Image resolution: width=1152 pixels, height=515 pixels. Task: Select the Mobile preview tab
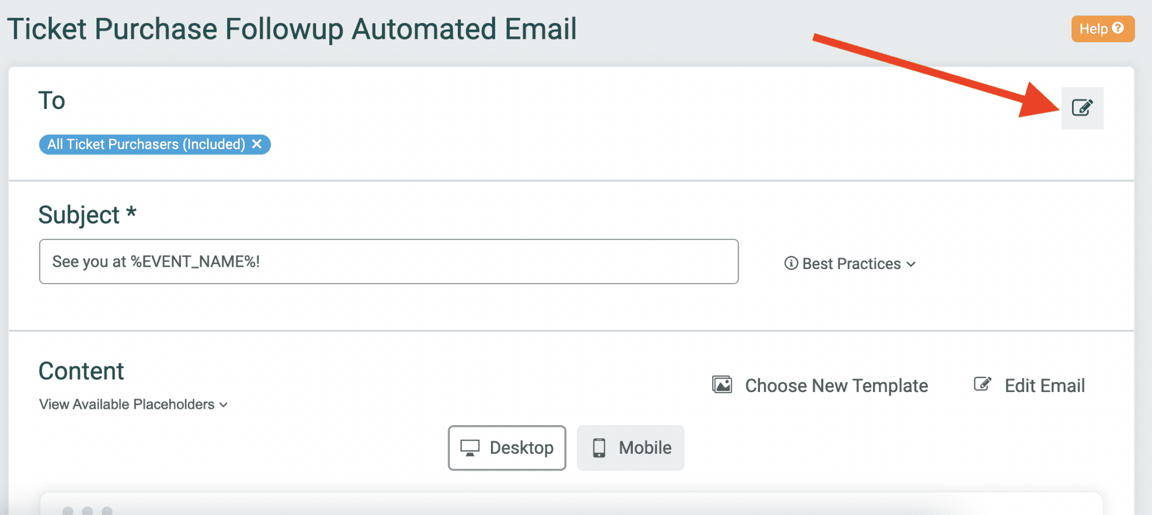click(631, 448)
